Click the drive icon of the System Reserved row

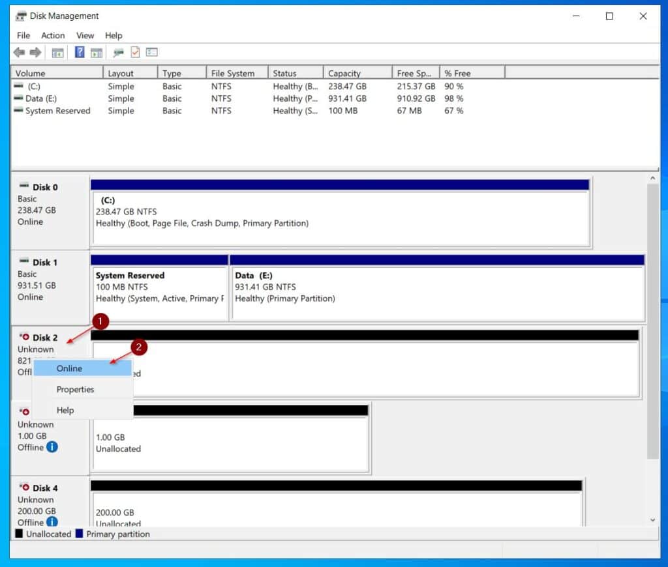coord(18,110)
